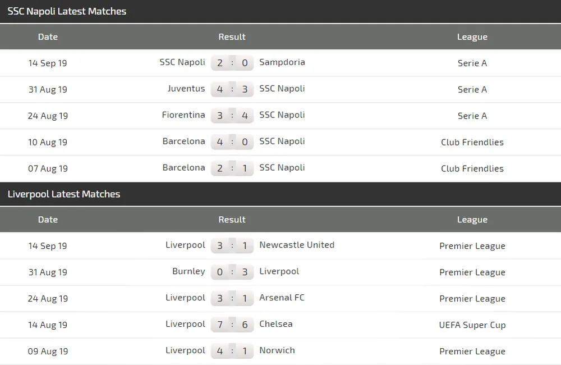Click the 09 Aug 19 date cell
The image size is (561, 365).
point(48,351)
